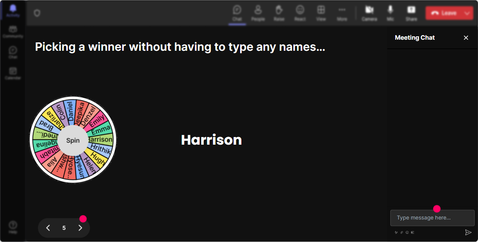Open the GIF picker icon
Screen dimensions: 478x242
tap(413, 232)
